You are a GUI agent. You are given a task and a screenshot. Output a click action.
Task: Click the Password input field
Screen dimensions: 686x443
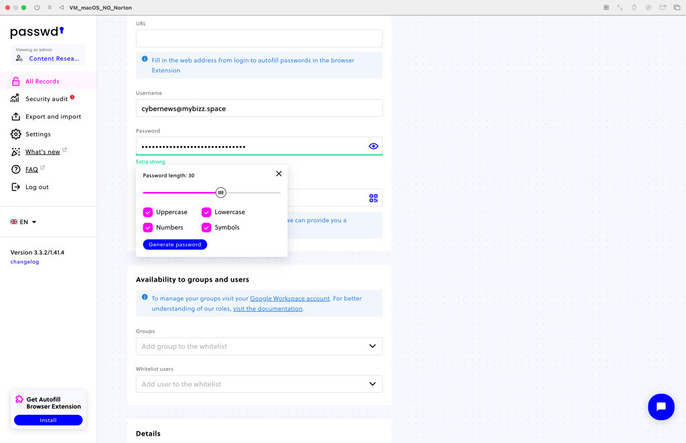tap(259, 147)
